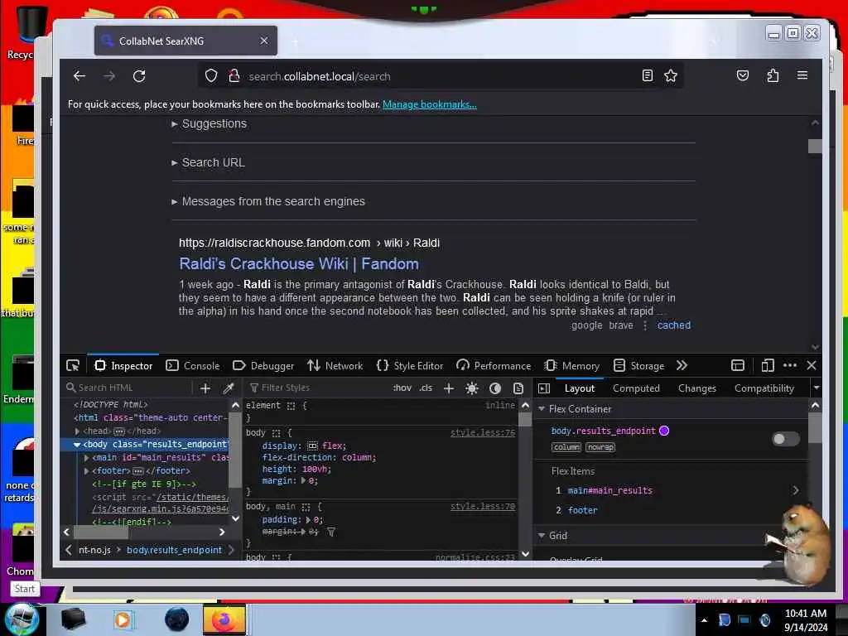Expand the Suggestions section
This screenshot has height=636, width=848.
point(210,124)
